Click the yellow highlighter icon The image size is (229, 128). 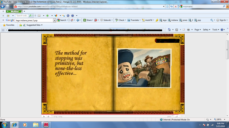pyautogui.click(x=157, y=20)
